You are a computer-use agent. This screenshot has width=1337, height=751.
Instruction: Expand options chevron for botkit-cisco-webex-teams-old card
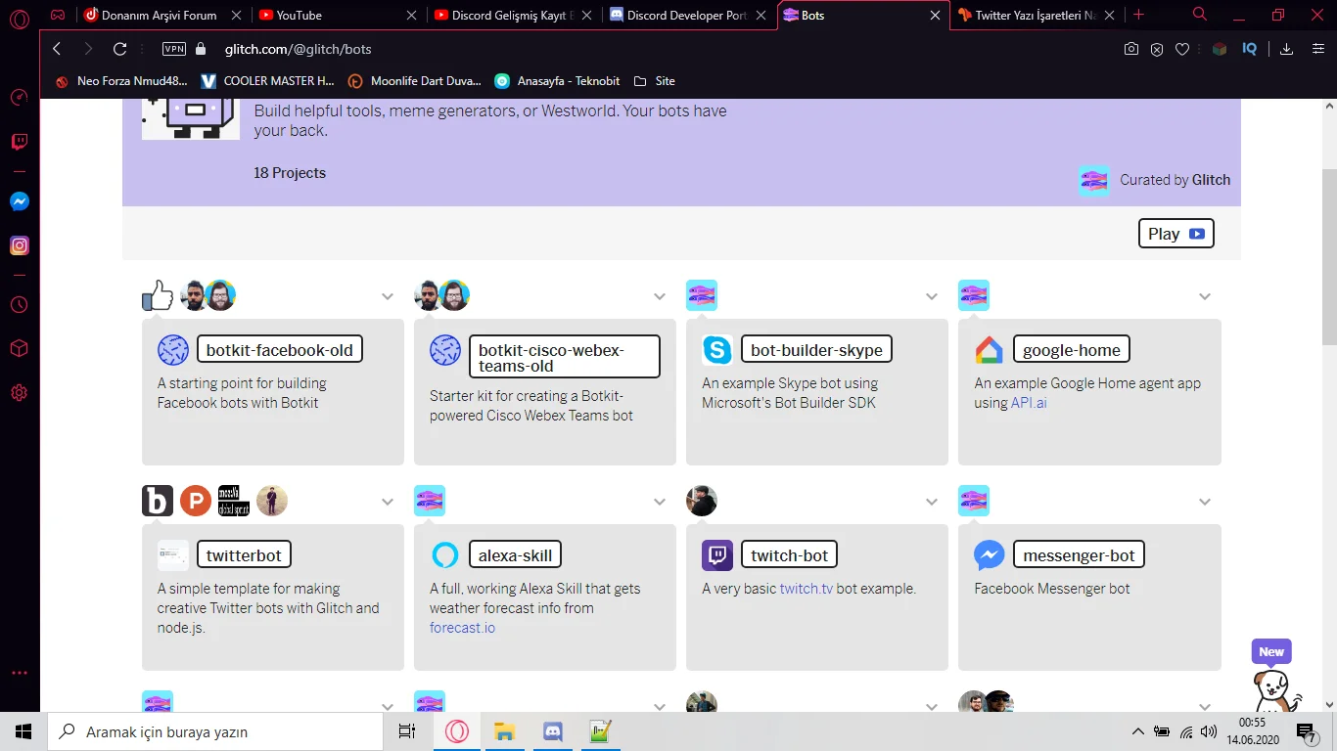[660, 296]
